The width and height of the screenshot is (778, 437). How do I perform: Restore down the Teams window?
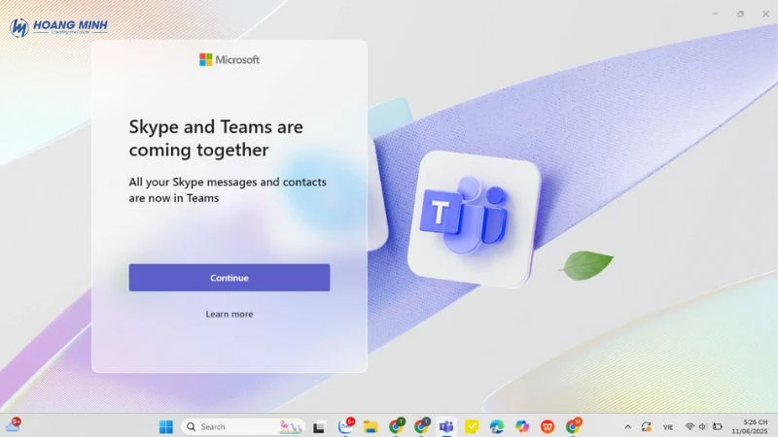tap(740, 14)
